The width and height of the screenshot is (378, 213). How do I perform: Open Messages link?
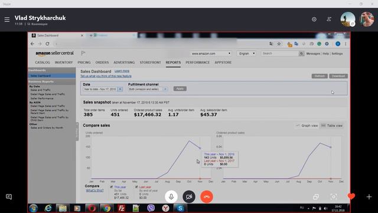tap(313, 54)
